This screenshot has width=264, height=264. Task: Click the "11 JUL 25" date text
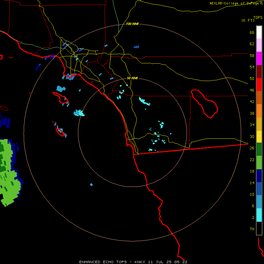[160, 262]
